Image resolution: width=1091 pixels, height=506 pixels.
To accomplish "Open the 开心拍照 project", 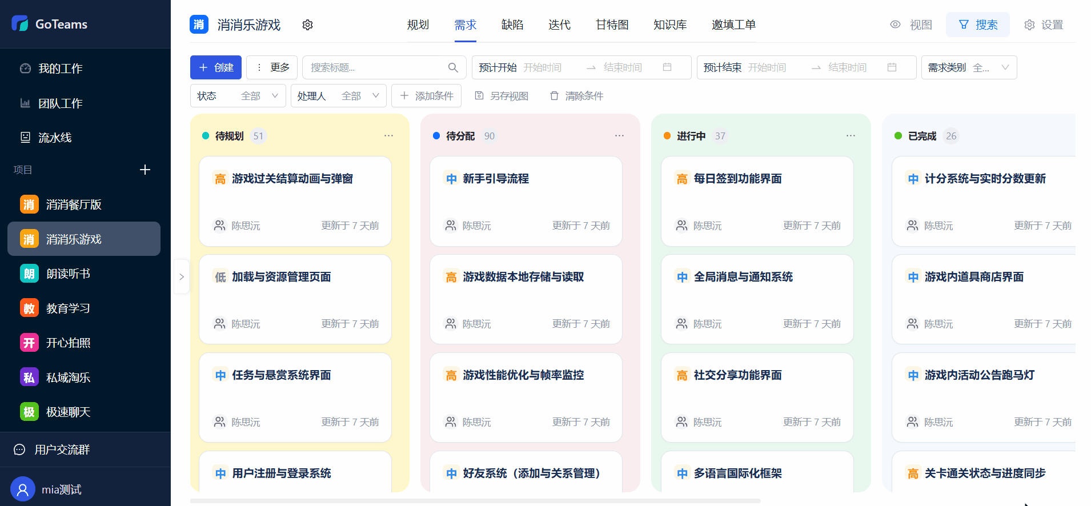I will [84, 343].
